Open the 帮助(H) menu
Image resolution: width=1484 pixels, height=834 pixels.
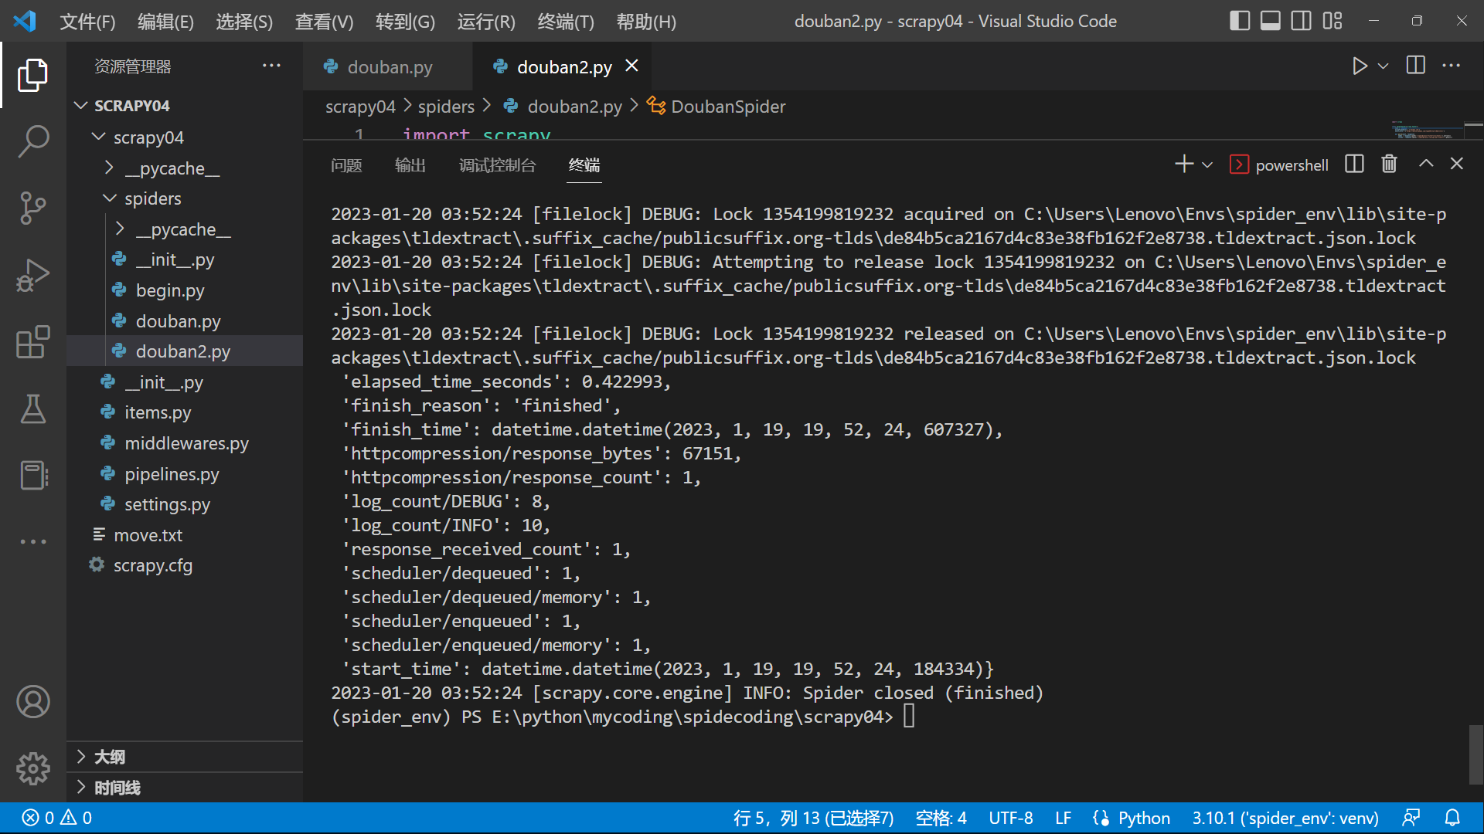[646, 22]
